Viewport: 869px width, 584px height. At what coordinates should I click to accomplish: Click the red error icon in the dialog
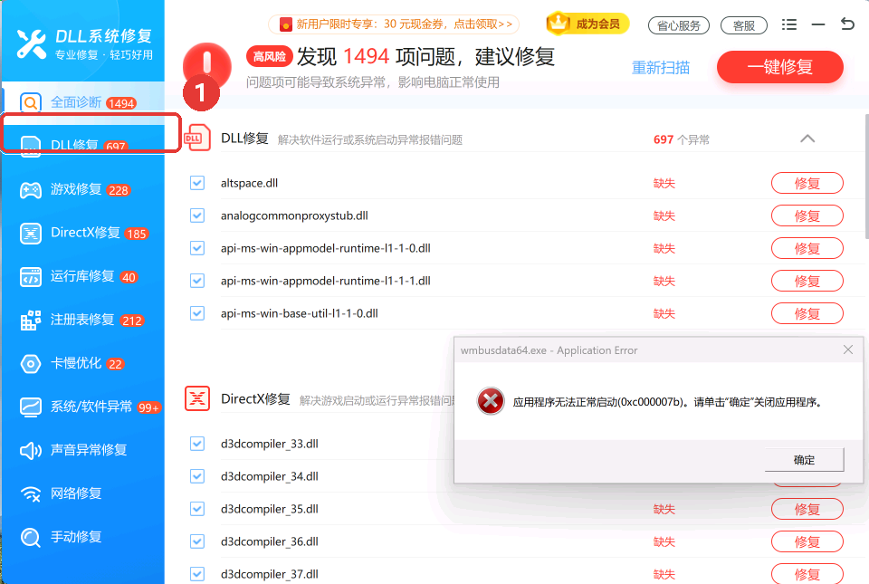(491, 401)
